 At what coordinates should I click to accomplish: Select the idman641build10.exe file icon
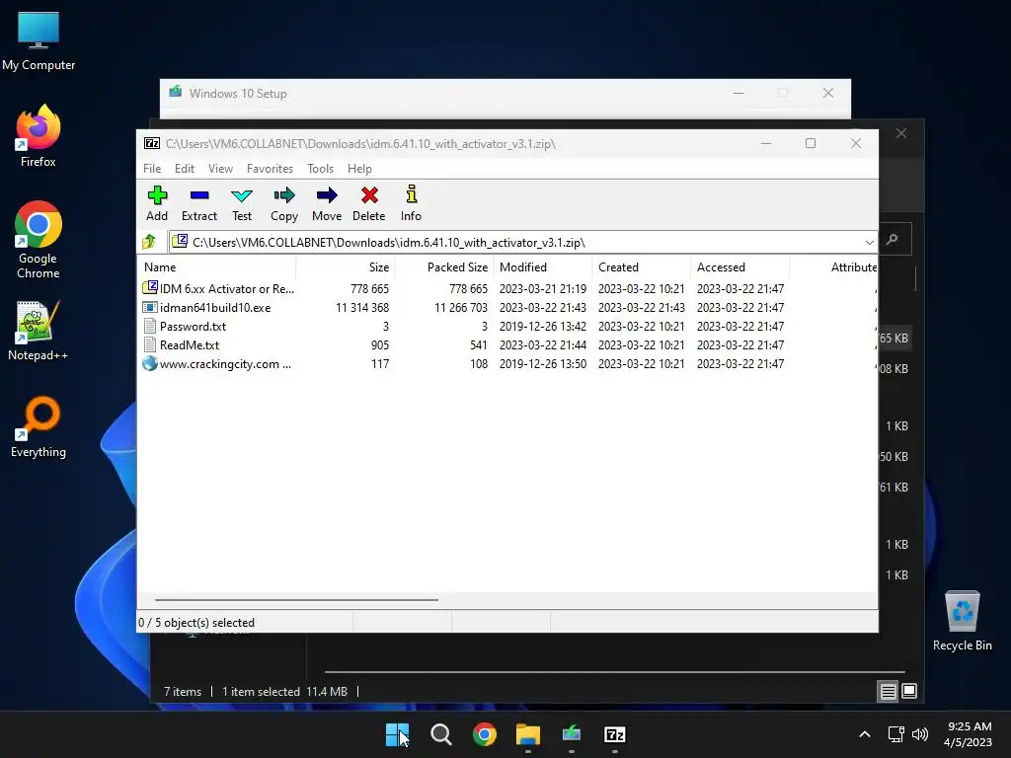point(150,308)
